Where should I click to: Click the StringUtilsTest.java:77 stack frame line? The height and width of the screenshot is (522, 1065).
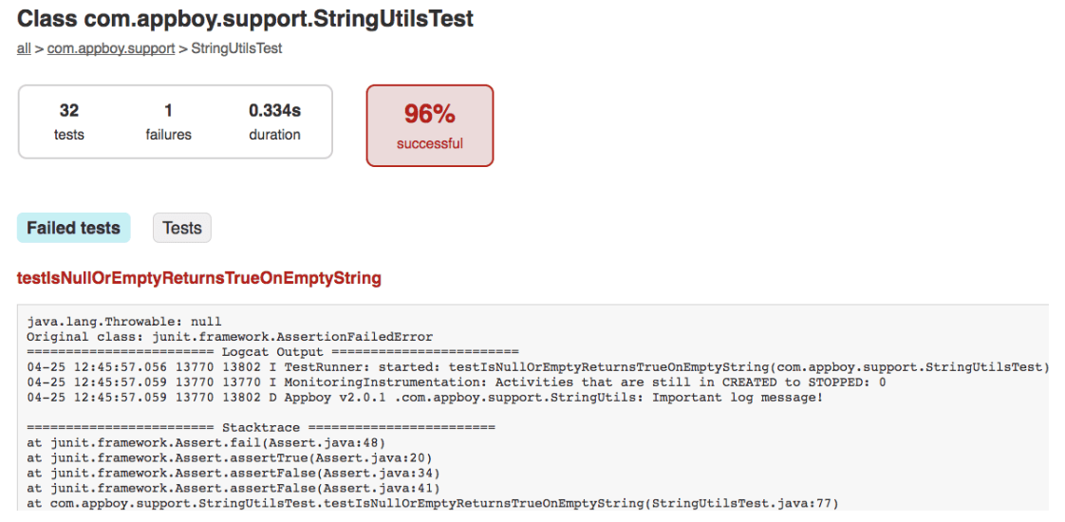click(433, 504)
